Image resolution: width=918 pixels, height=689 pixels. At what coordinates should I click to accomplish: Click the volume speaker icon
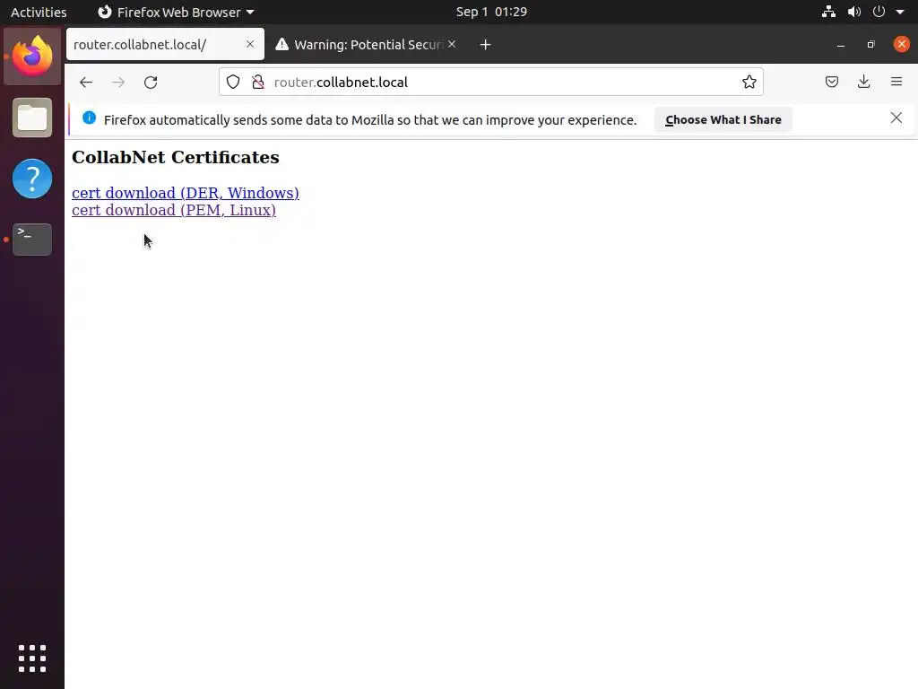tap(853, 12)
